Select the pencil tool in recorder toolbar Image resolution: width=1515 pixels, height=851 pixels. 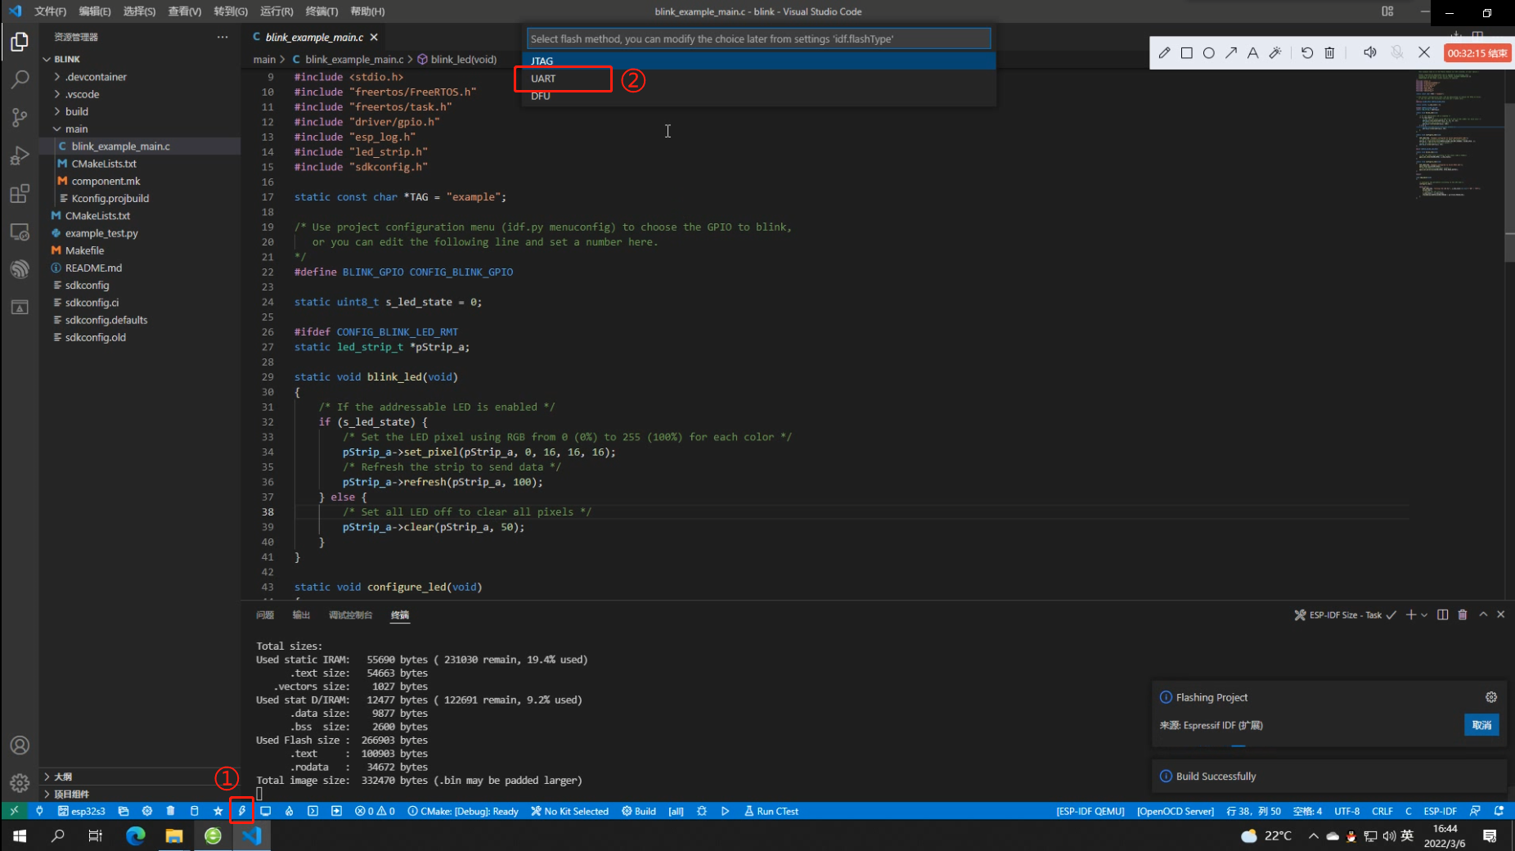1164,52
